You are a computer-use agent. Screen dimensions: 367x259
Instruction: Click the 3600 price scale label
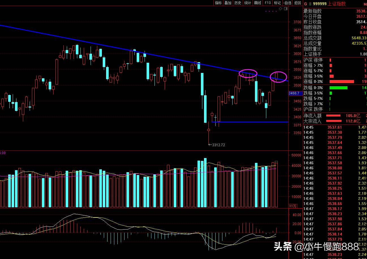(x=297, y=54)
